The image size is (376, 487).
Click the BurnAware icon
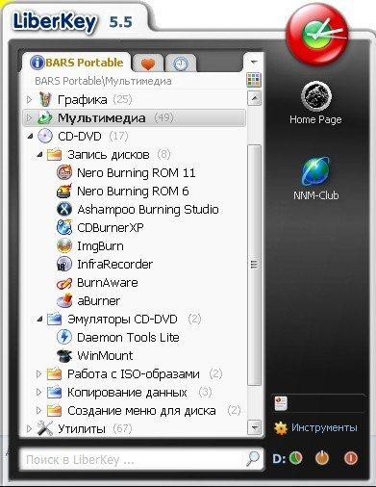(x=64, y=283)
